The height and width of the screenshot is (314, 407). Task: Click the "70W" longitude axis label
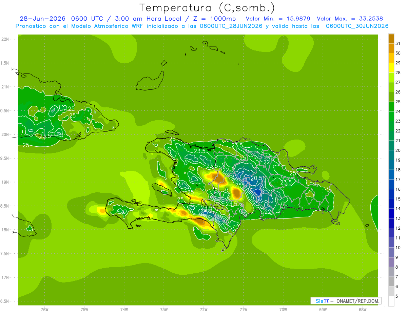283,310
